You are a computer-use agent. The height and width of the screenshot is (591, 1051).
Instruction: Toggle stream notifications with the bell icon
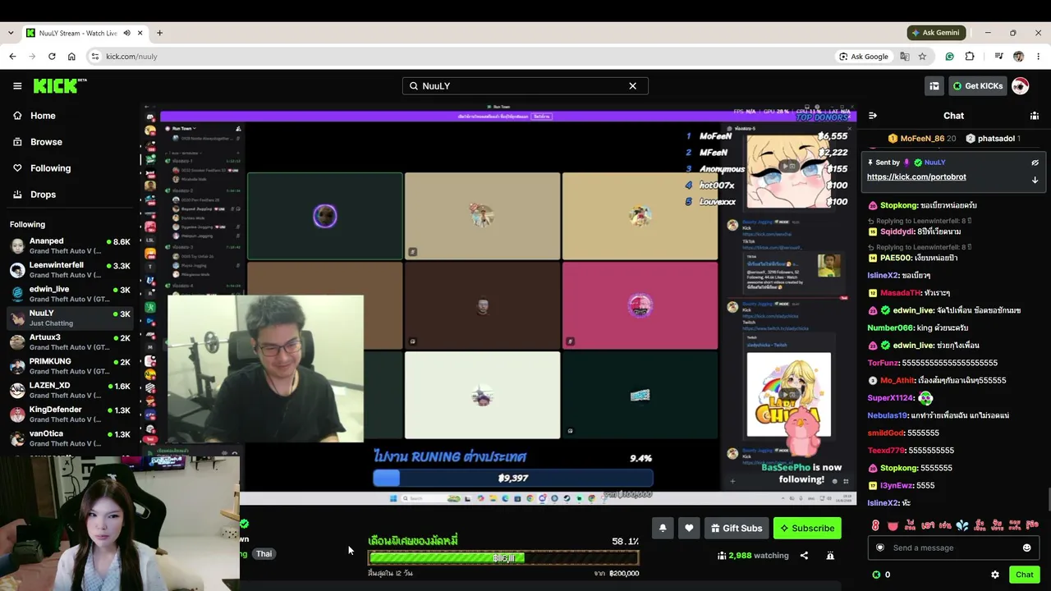(x=663, y=528)
